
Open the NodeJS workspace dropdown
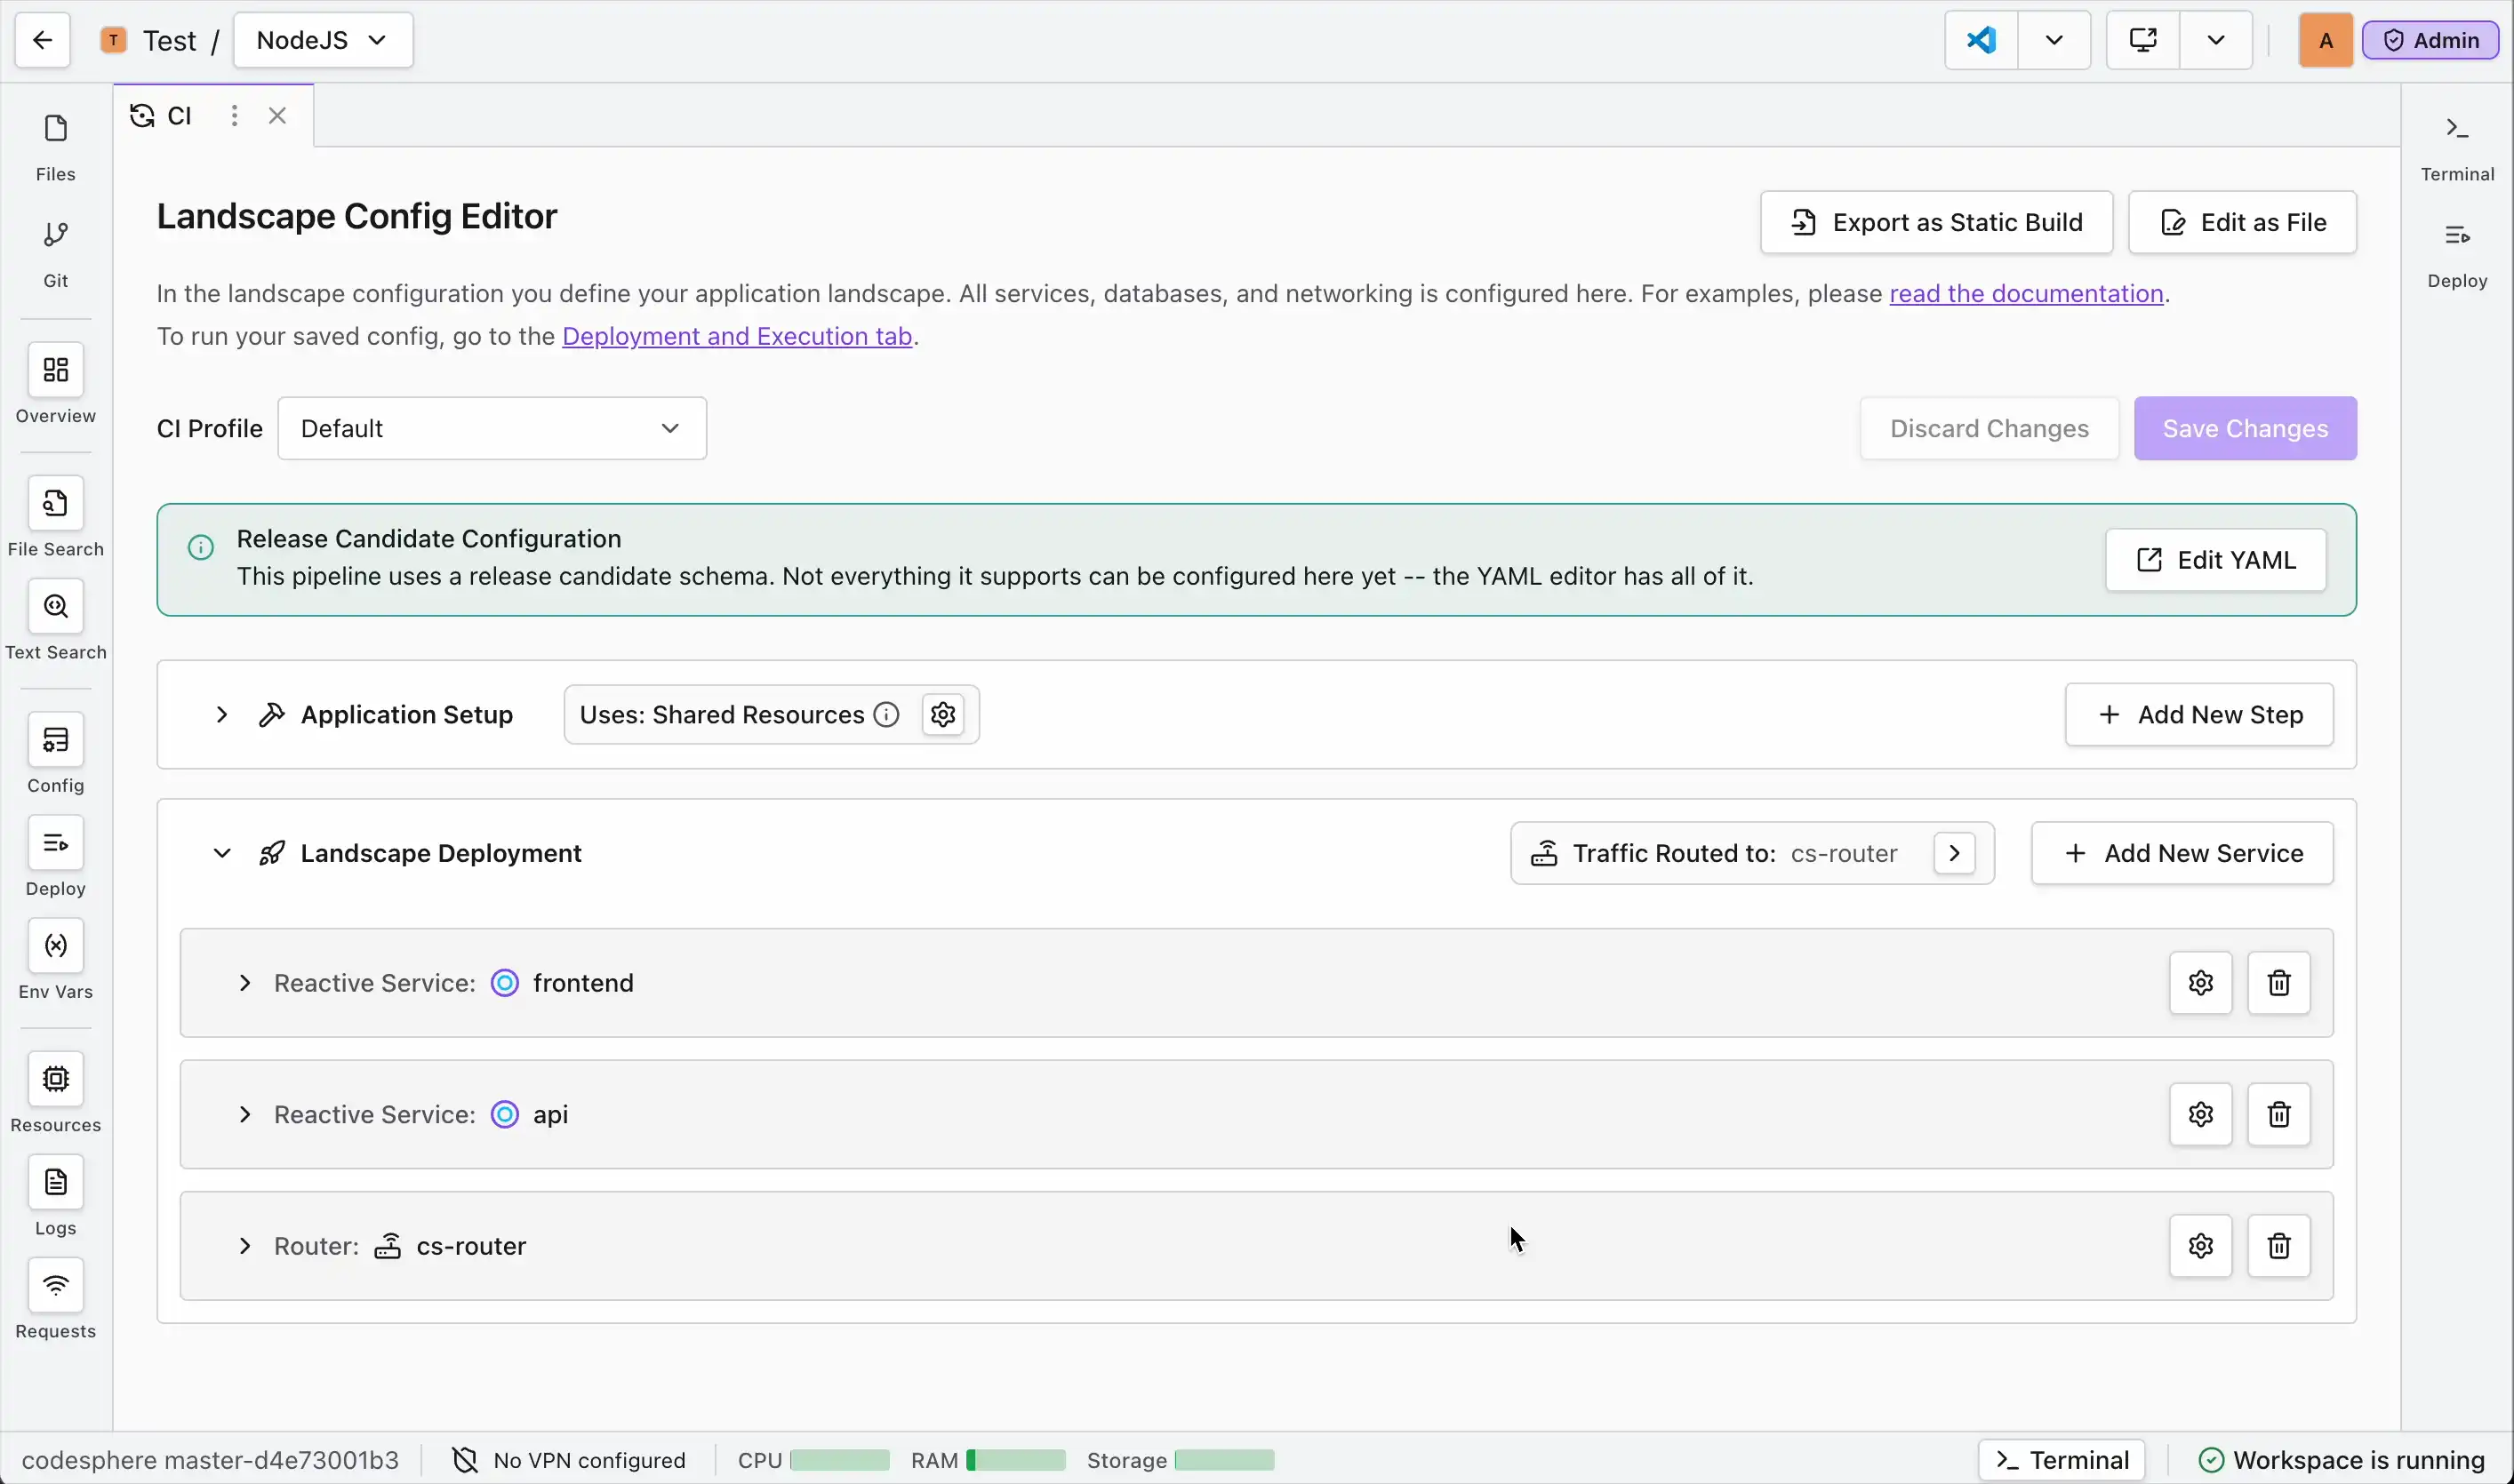[323, 40]
